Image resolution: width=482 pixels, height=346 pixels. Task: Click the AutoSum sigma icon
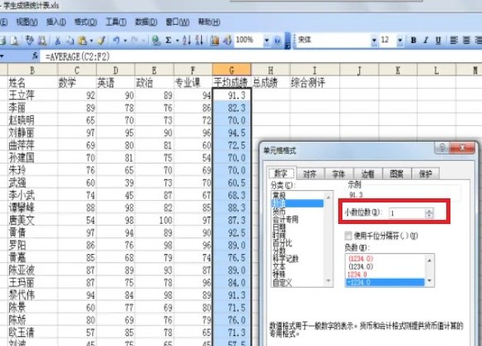click(168, 41)
